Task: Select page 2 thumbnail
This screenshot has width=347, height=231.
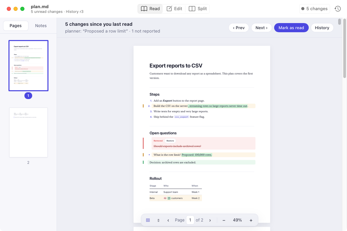Action: (28, 132)
